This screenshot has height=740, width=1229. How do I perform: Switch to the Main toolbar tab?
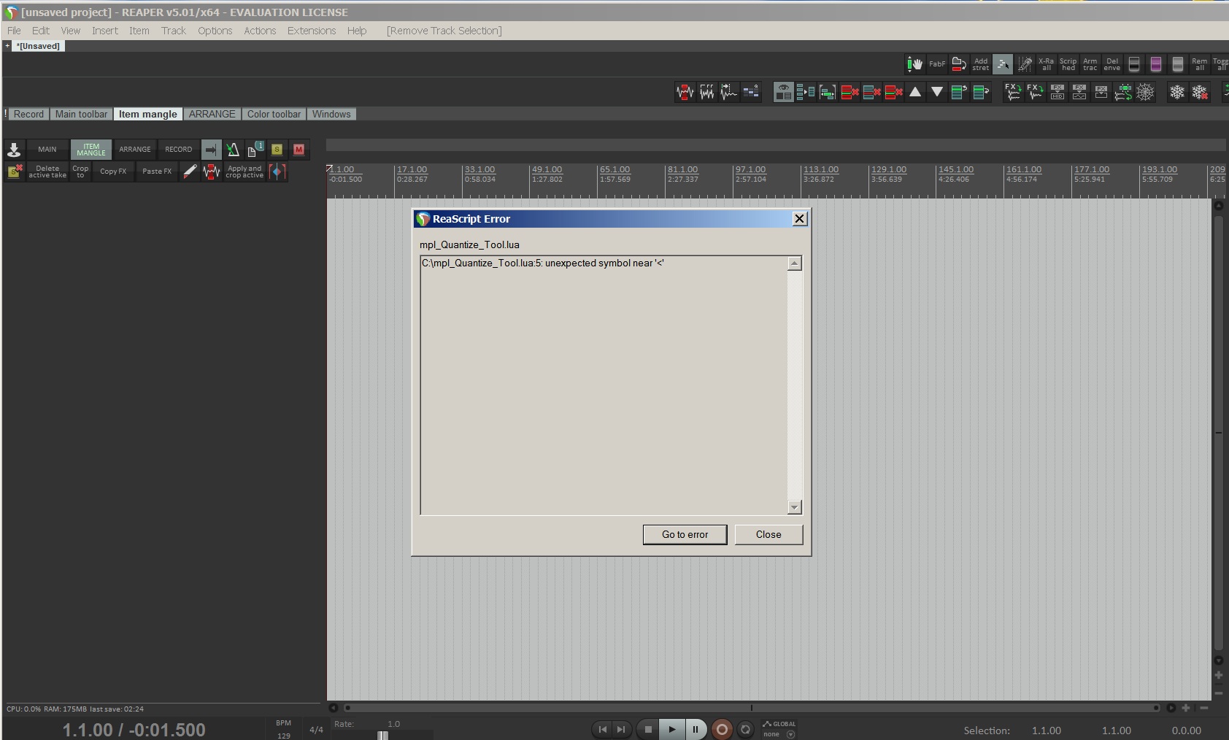pyautogui.click(x=81, y=114)
